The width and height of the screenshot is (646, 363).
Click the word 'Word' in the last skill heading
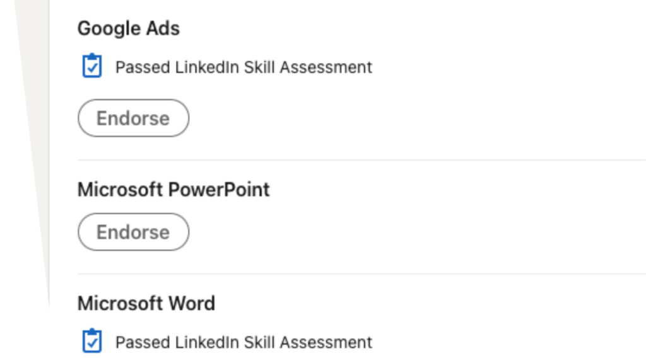(x=192, y=304)
